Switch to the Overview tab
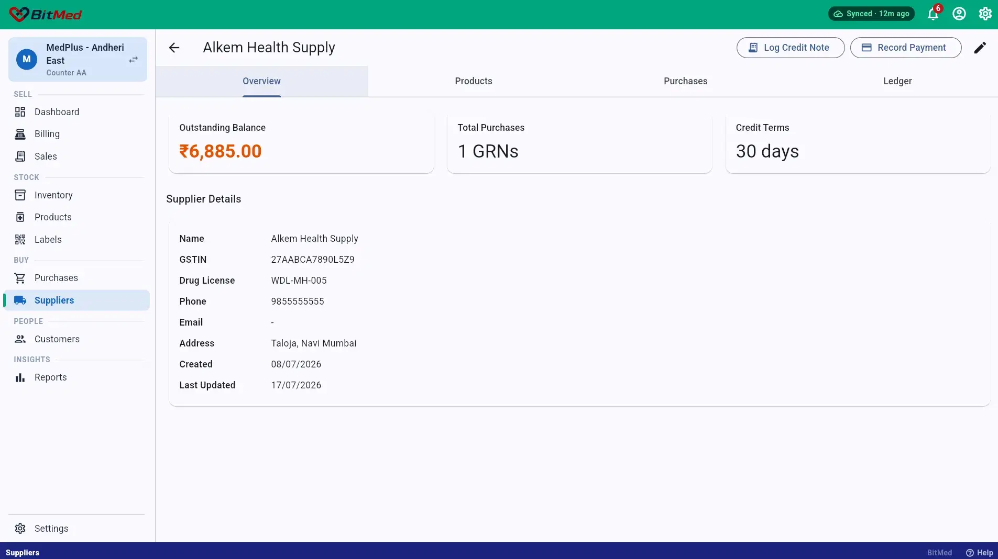Viewport: 998px width, 559px height. tap(261, 81)
